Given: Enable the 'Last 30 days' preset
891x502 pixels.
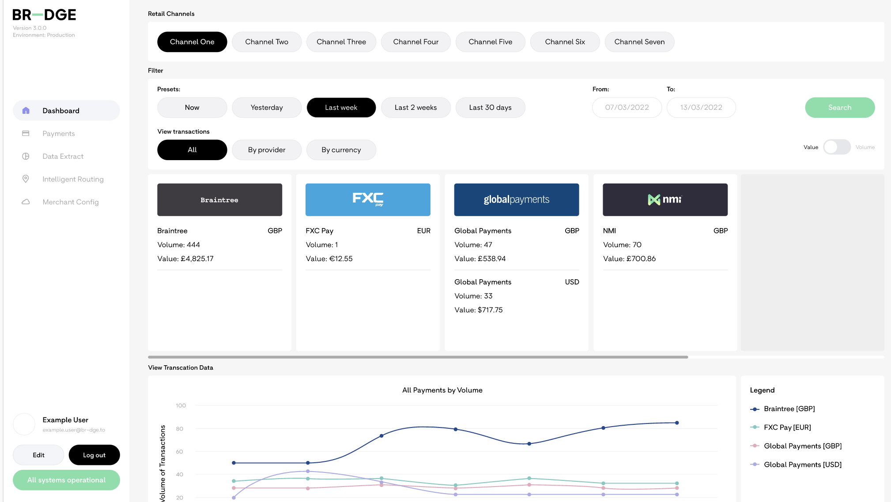Looking at the screenshot, I should (x=490, y=107).
